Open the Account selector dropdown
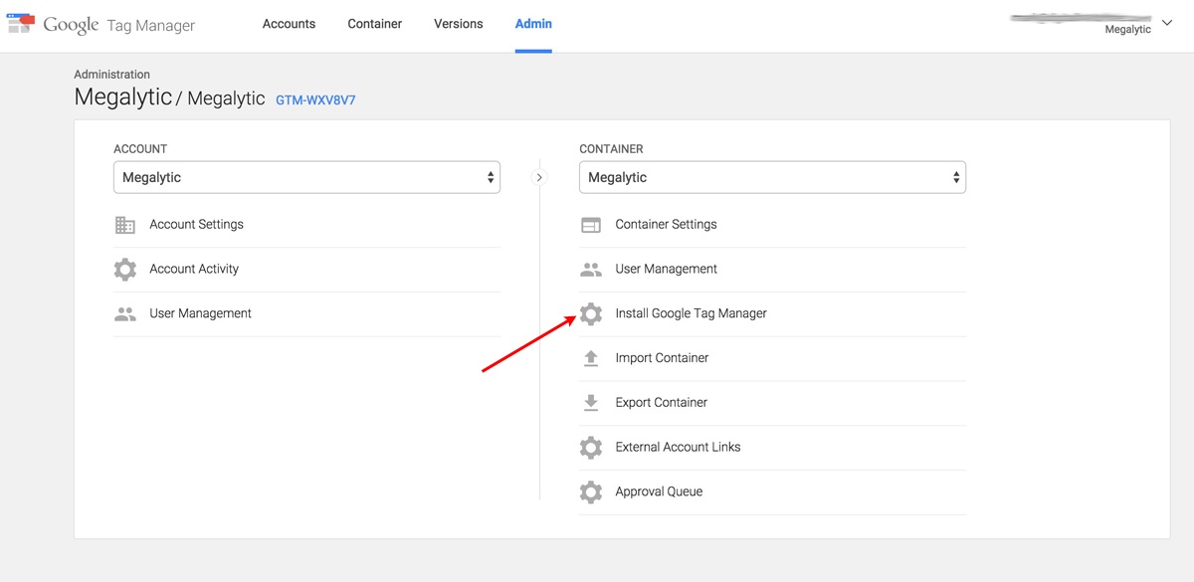1194x582 pixels. 306,178
